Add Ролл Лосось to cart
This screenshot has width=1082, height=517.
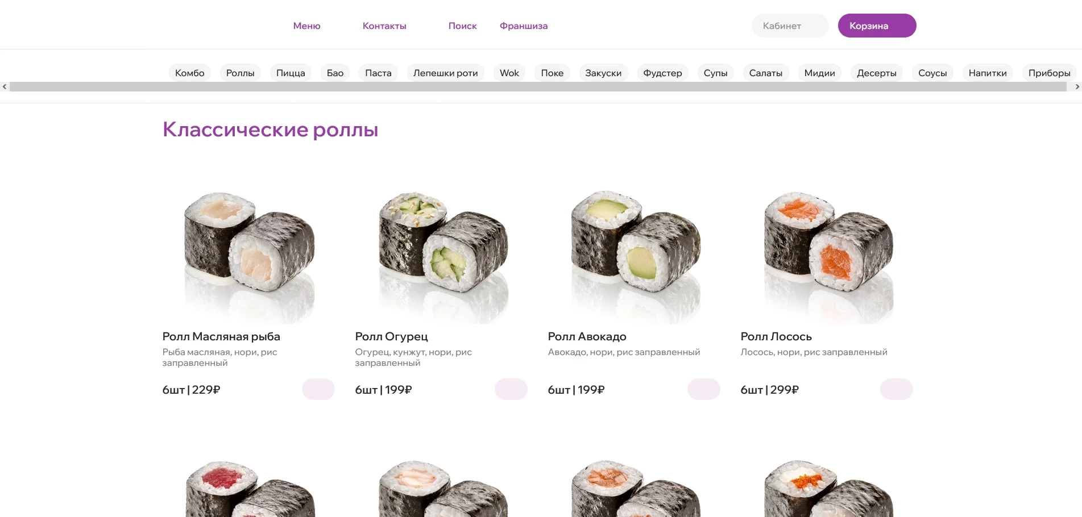tap(897, 389)
